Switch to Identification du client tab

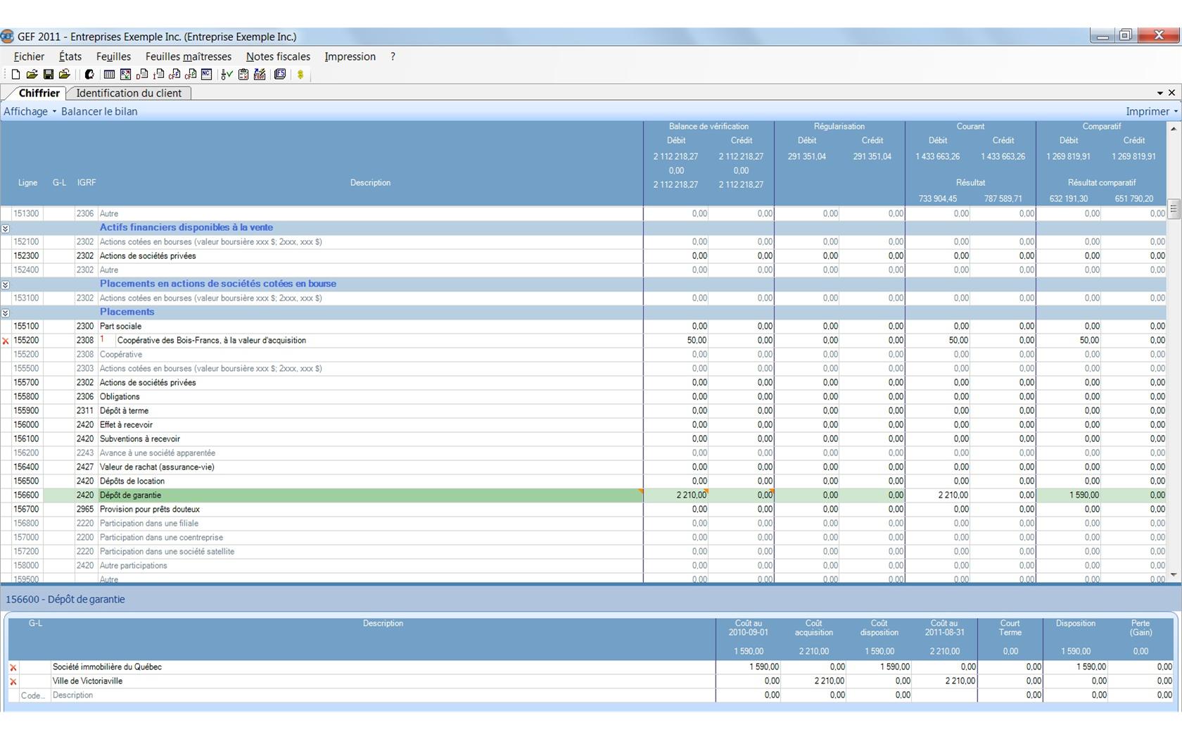point(129,93)
